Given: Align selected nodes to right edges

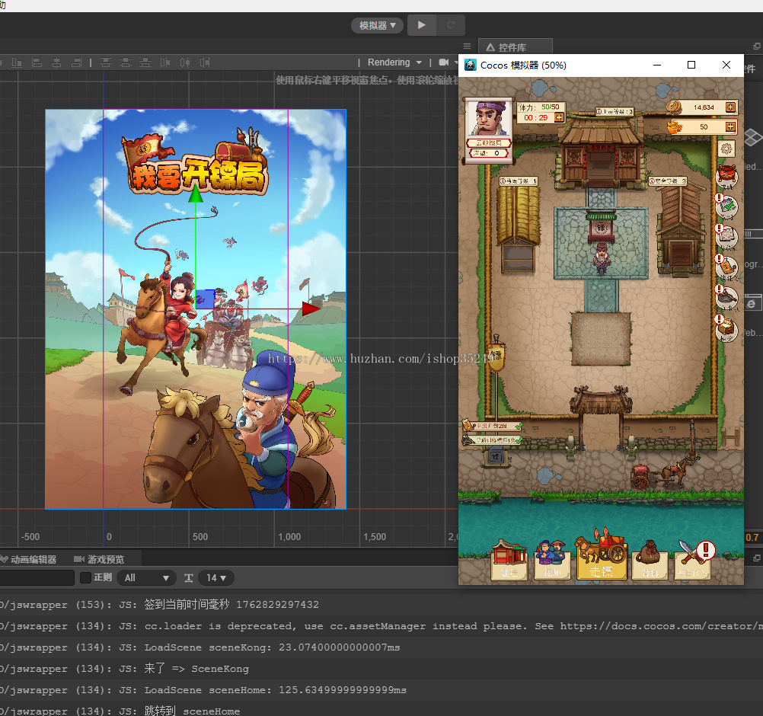Looking at the screenshot, I should click(76, 62).
